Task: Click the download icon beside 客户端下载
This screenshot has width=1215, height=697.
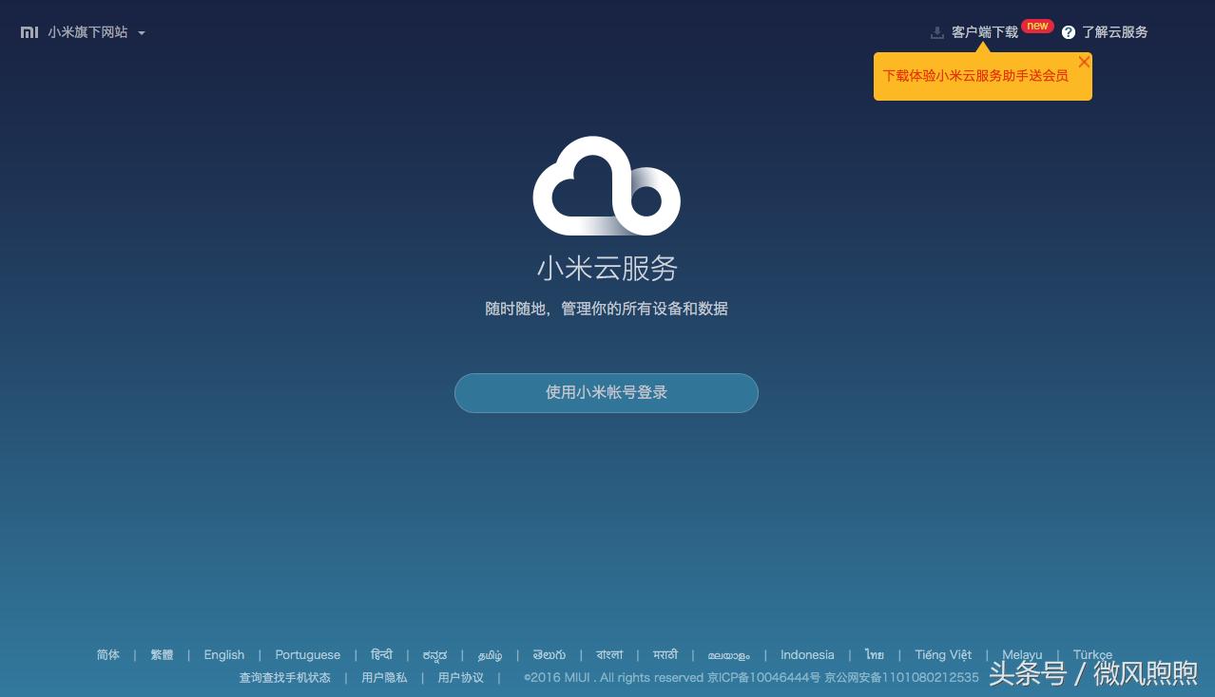Action: click(936, 31)
